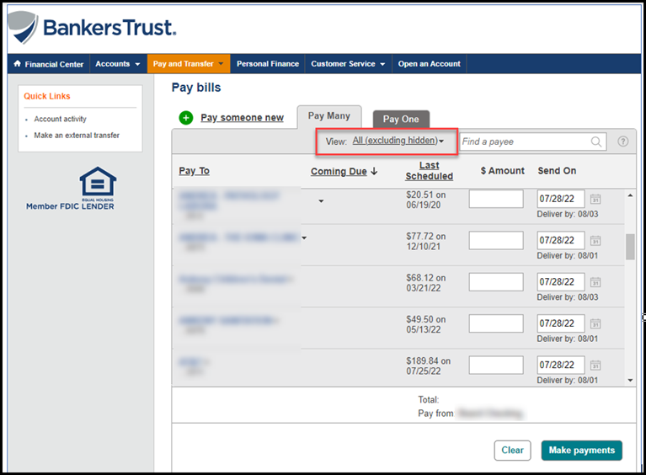
Task: Click send-on date field in $68.12 row
Action: tap(561, 282)
